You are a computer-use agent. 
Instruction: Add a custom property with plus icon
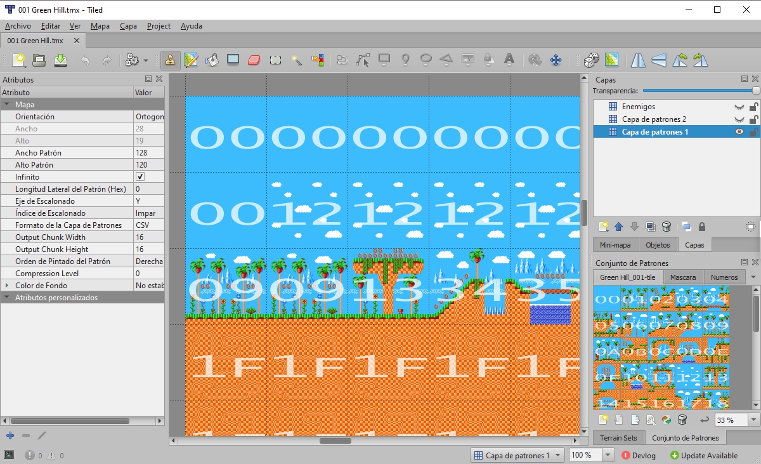point(10,435)
